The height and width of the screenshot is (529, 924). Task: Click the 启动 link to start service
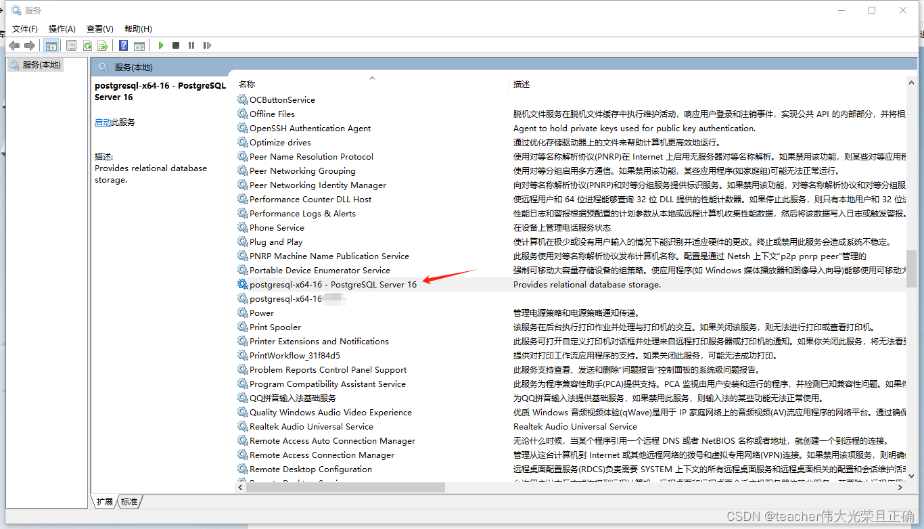(103, 122)
